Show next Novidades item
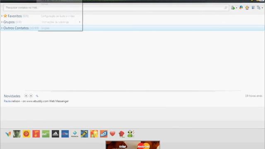The height and width of the screenshot is (149, 265). [31, 96]
